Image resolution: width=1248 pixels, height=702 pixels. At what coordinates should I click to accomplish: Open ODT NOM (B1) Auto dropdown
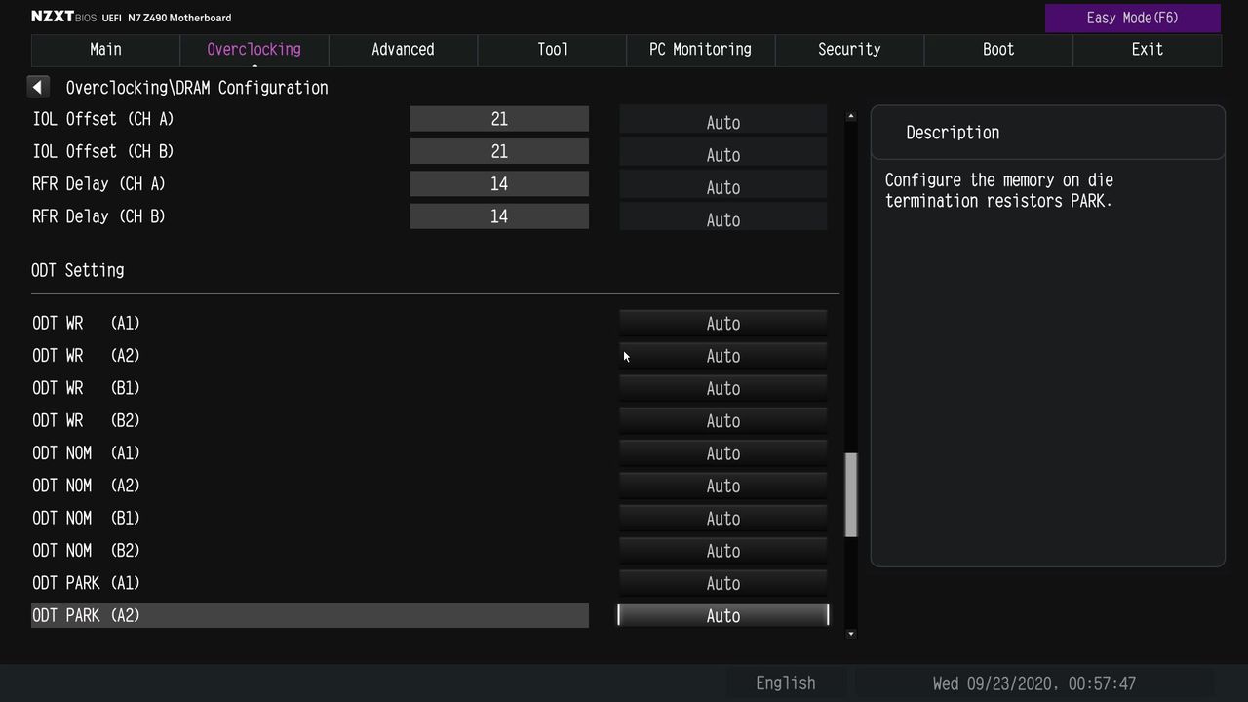pos(723,519)
